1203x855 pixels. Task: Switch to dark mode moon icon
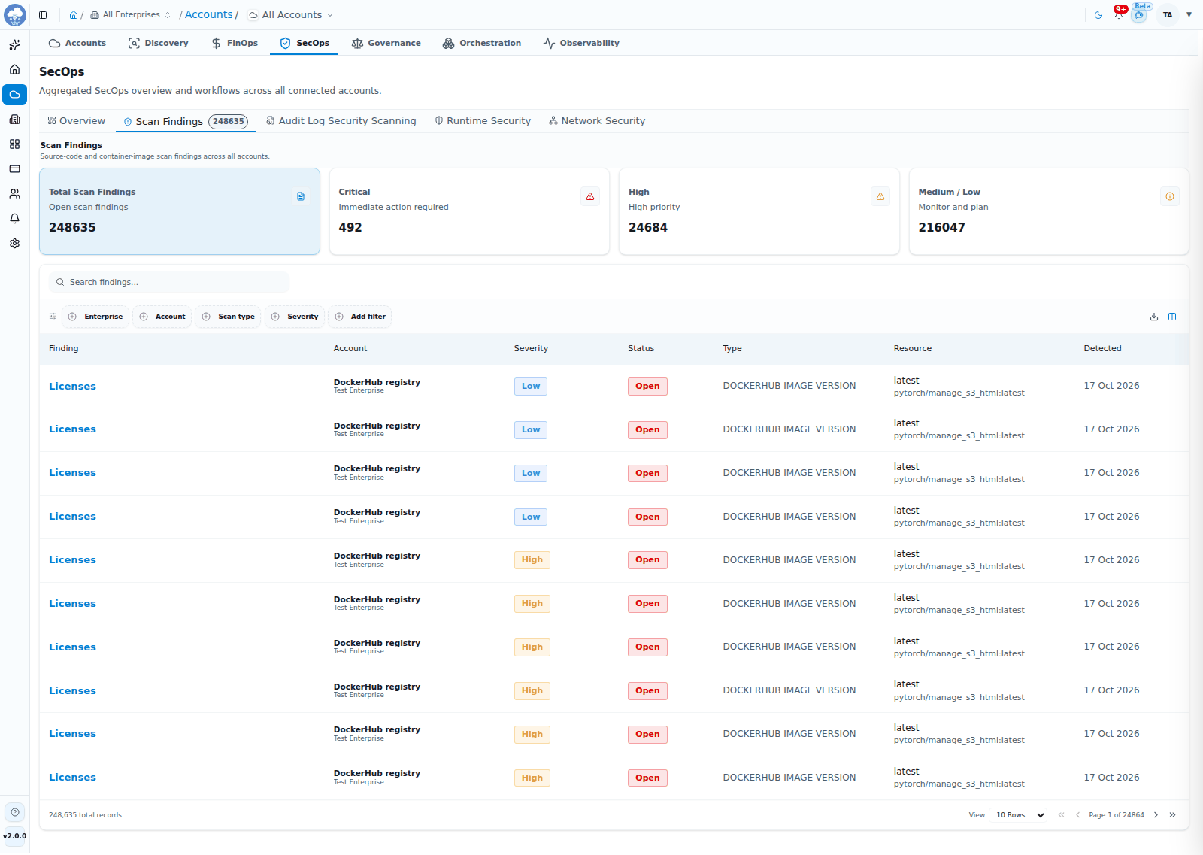(x=1098, y=15)
